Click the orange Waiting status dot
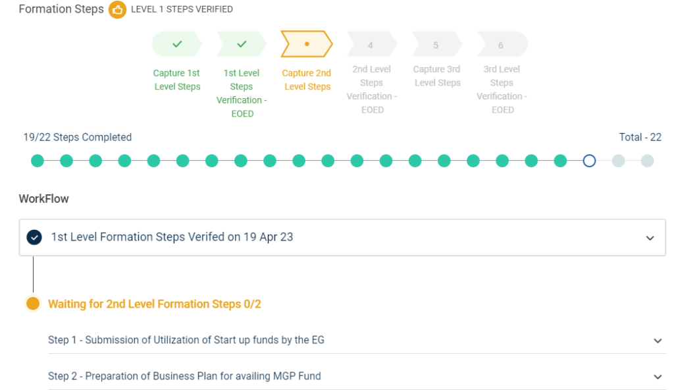Viewport: 674px width, 390px height. [33, 304]
